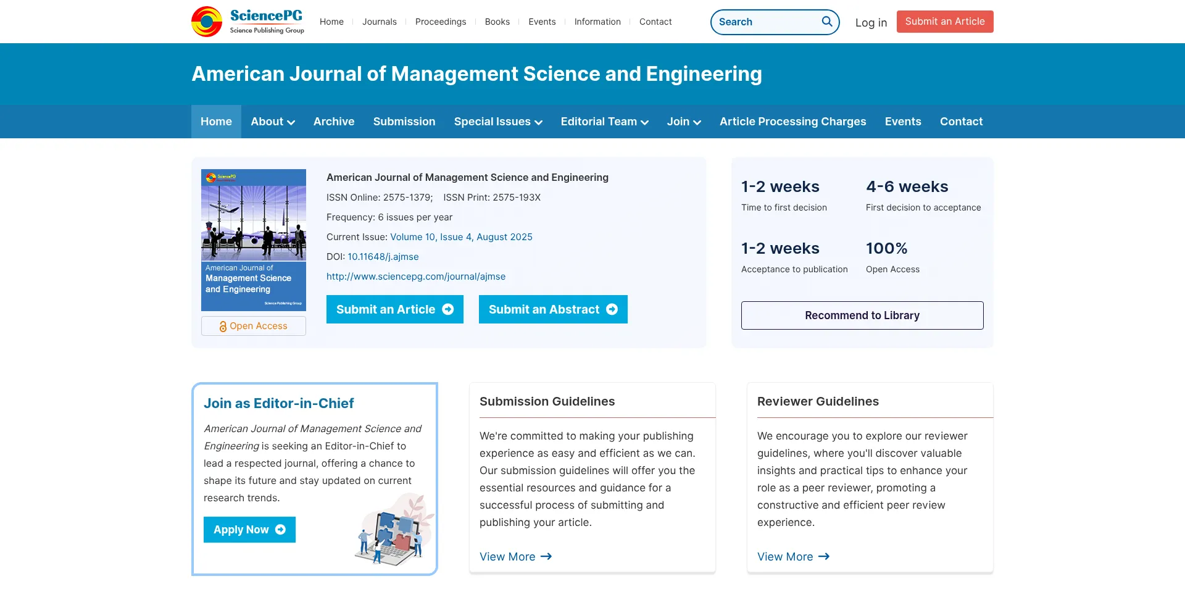This screenshot has width=1185, height=613.
Task: Open the journal Events tab
Action: (x=903, y=122)
